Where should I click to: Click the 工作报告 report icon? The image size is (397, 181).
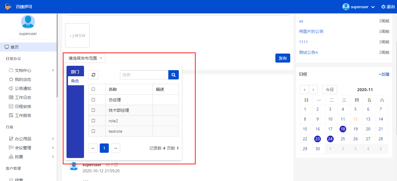11,116
